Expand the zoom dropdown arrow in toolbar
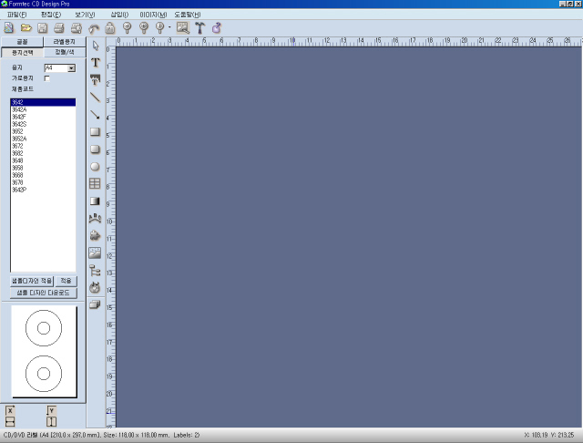The width and height of the screenshot is (583, 443). pos(169,28)
